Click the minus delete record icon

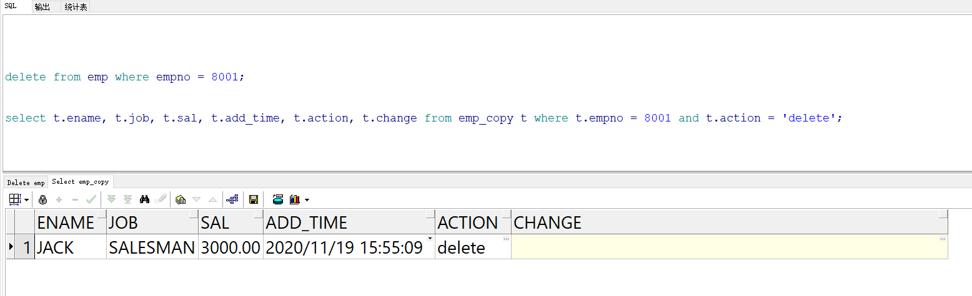pos(75,199)
